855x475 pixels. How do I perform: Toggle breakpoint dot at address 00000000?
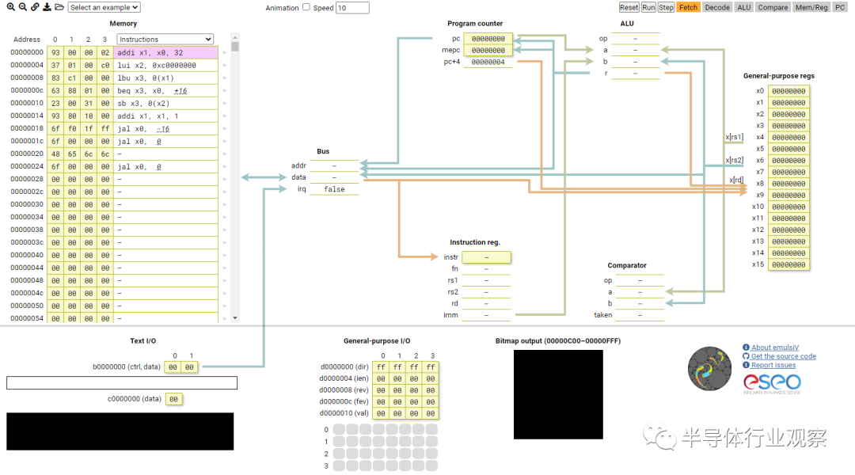(224, 53)
